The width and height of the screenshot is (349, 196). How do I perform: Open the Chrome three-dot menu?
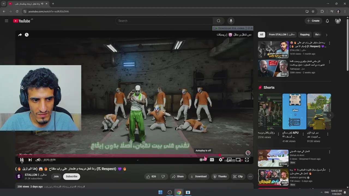pyautogui.click(x=345, y=11)
